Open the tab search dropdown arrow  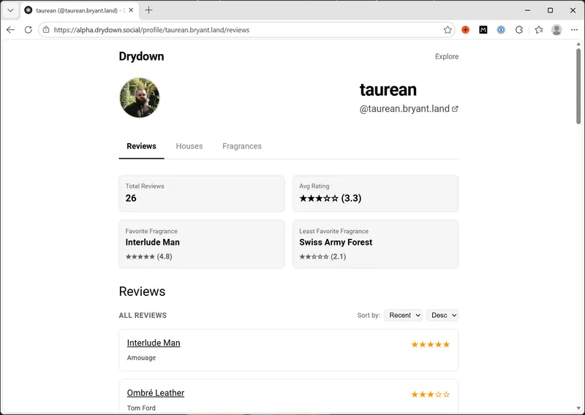pyautogui.click(x=10, y=10)
